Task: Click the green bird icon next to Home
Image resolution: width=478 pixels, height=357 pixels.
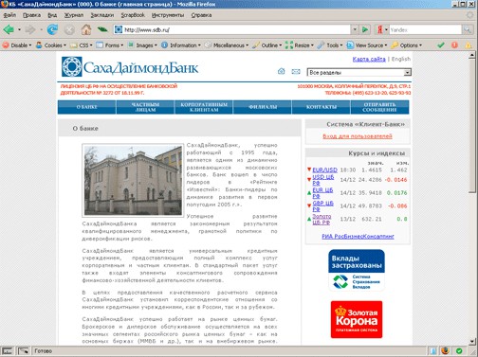Action: pos(102,29)
